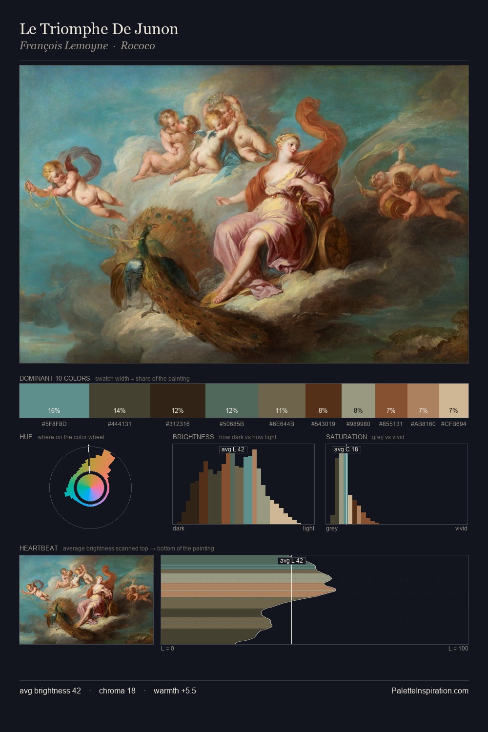488x732 pixels.
Task: Click the #6E644B khaki swatch
Action: click(x=282, y=401)
